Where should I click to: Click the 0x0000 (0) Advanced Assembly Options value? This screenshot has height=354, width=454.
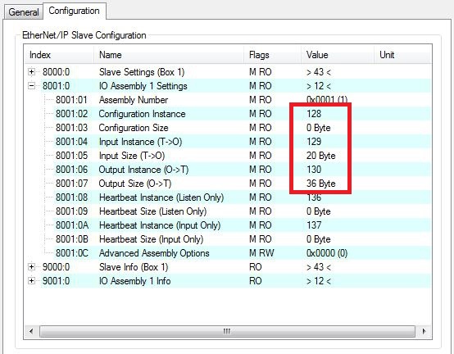coord(327,253)
